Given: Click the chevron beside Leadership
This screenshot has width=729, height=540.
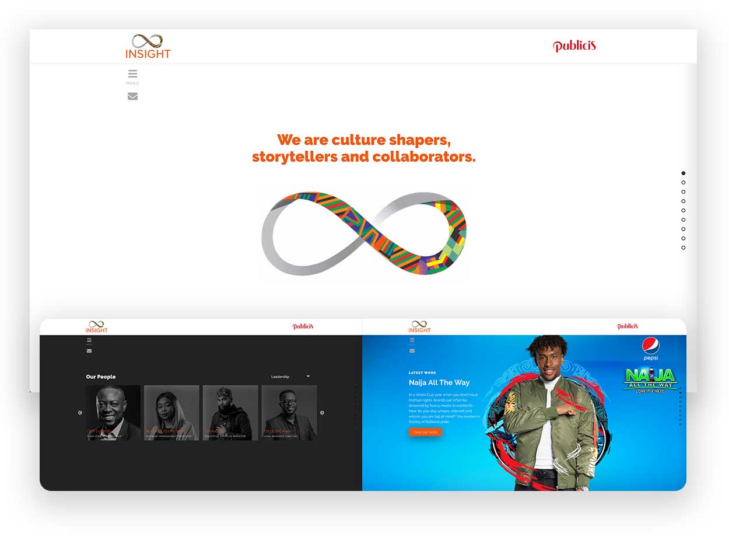Looking at the screenshot, I should click(308, 376).
